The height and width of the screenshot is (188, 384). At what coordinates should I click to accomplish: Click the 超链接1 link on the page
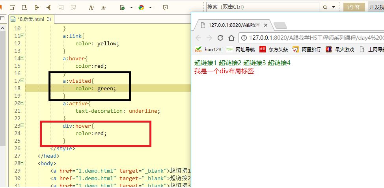[x=205, y=63]
